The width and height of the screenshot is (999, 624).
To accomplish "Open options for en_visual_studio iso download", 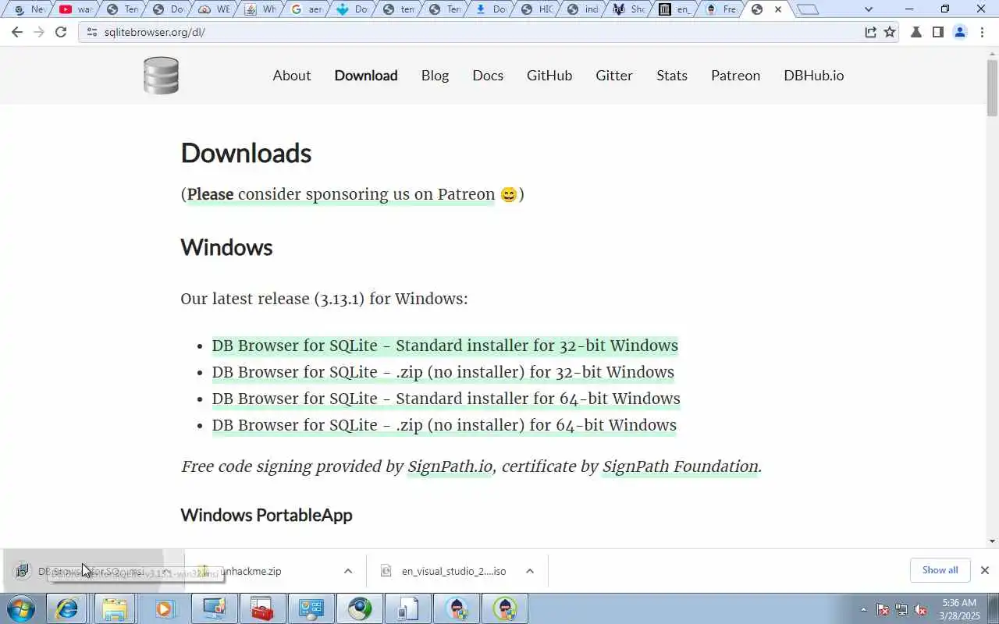I will click(x=530, y=571).
